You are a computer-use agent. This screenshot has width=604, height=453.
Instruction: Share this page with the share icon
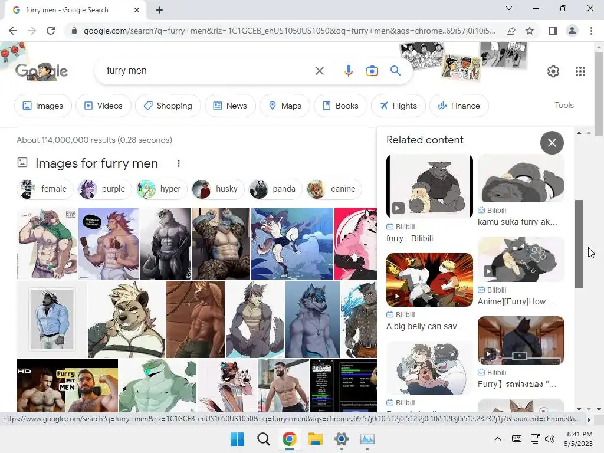(511, 31)
